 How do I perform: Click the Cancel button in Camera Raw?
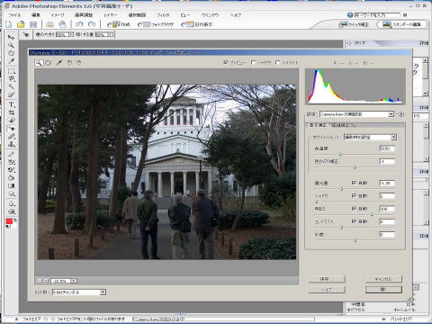click(x=383, y=279)
